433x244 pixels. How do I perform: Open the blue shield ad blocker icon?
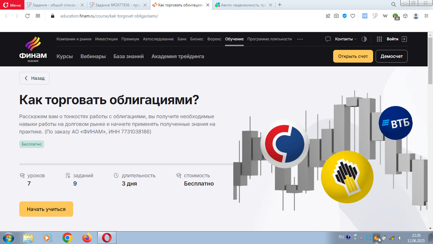pyautogui.click(x=345, y=16)
